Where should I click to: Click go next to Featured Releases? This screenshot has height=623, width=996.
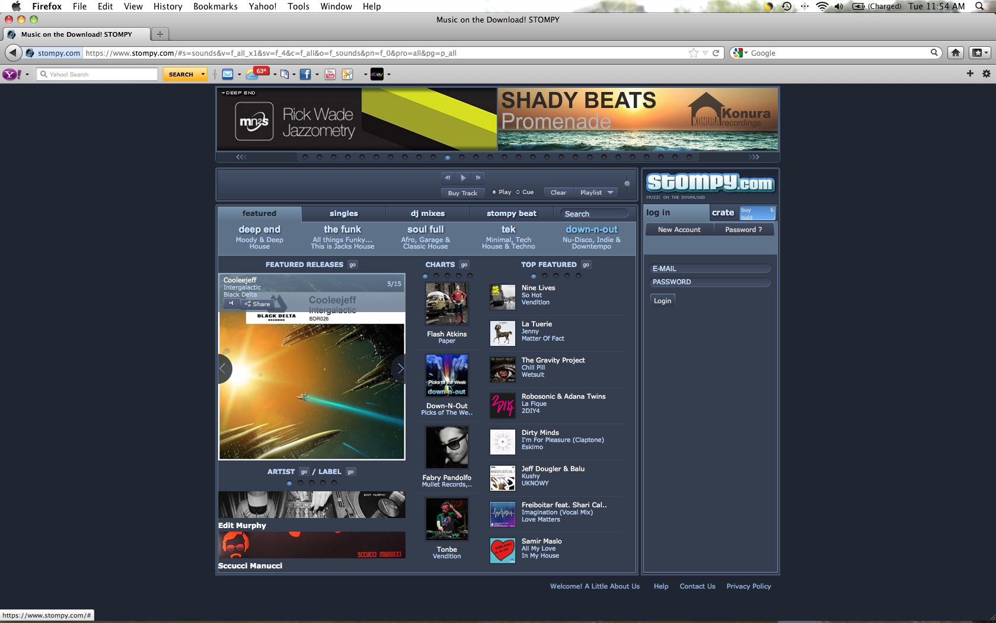pos(353,265)
